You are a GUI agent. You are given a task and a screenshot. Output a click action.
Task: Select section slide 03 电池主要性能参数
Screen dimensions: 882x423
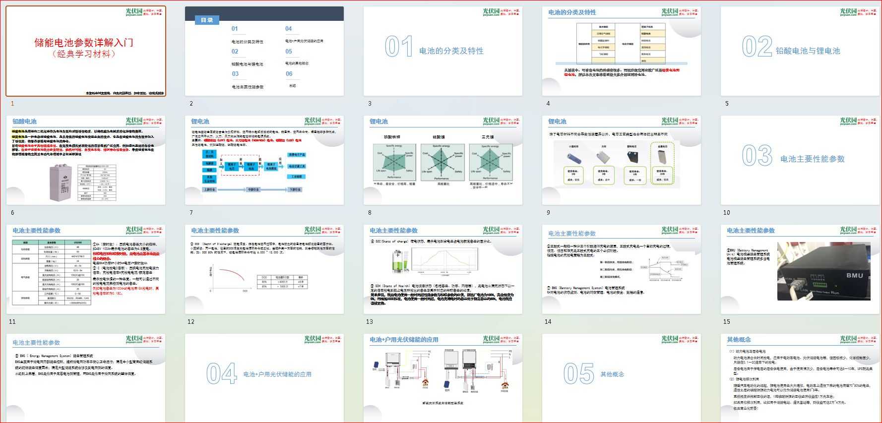pyautogui.click(x=800, y=160)
